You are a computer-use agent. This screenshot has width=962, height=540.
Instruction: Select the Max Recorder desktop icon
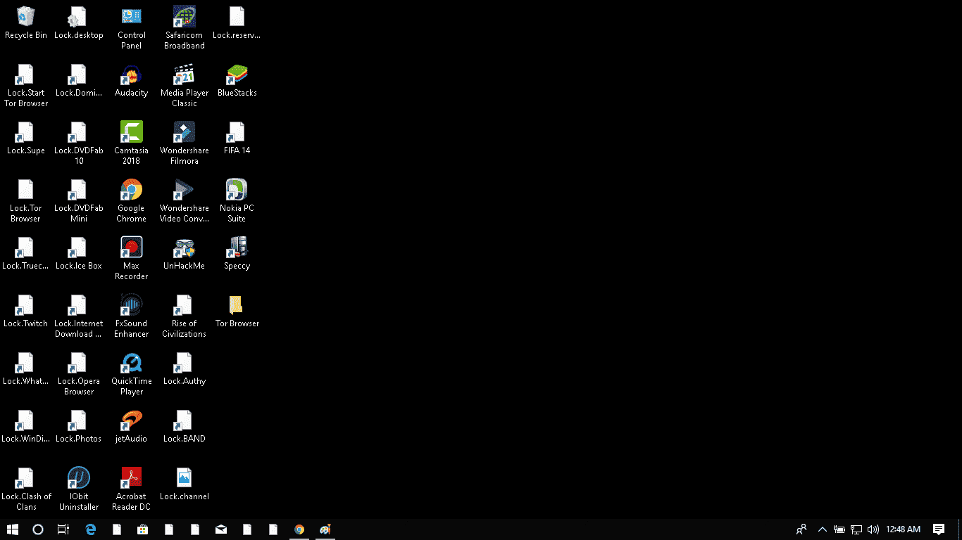132,259
